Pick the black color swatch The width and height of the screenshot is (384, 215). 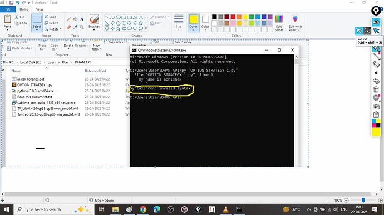pyautogui.click(x=214, y=17)
